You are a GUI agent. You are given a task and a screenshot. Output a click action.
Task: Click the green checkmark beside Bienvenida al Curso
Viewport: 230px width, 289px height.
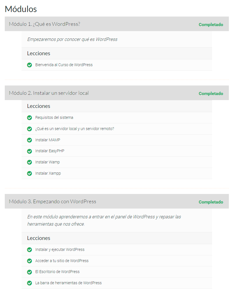tap(29, 65)
